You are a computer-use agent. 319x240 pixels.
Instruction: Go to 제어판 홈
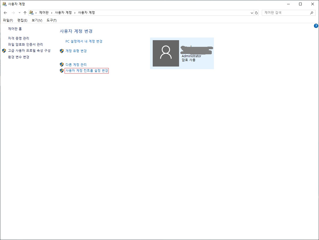(15, 29)
